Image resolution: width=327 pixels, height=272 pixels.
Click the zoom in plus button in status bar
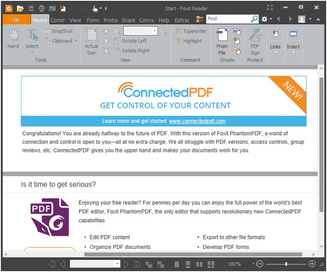click(312, 264)
